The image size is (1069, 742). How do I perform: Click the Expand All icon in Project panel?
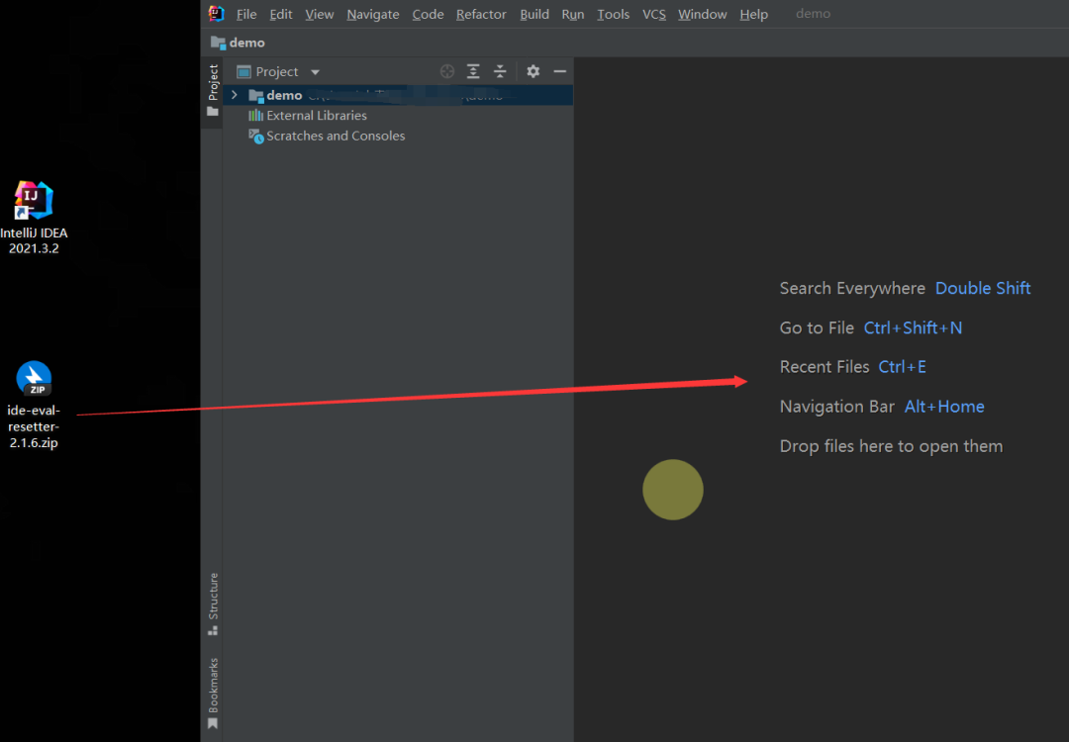pyautogui.click(x=474, y=71)
